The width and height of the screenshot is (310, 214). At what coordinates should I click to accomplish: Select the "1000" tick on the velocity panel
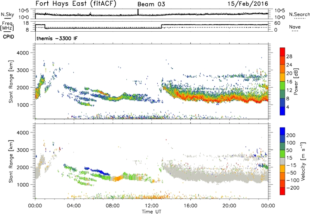(x=23, y=185)
